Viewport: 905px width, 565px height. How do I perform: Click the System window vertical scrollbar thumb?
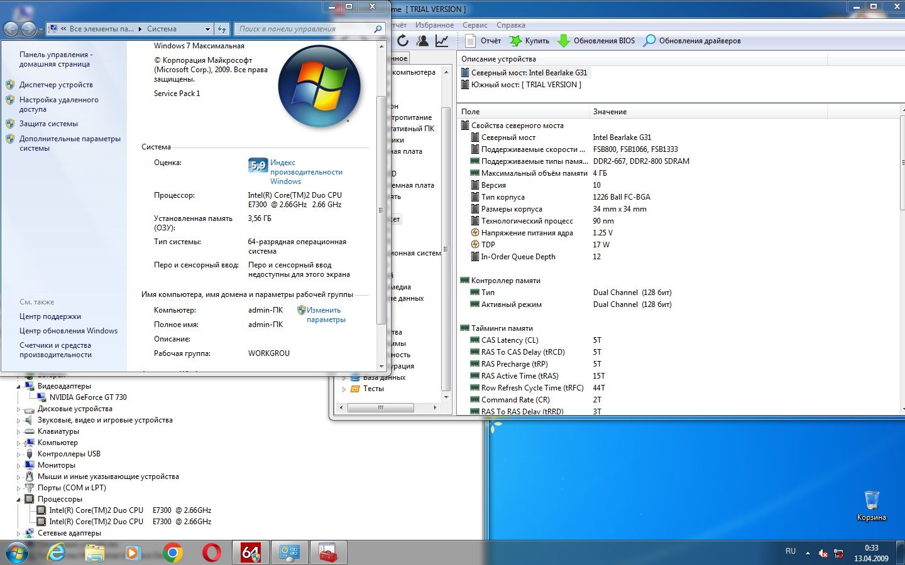tap(381, 210)
